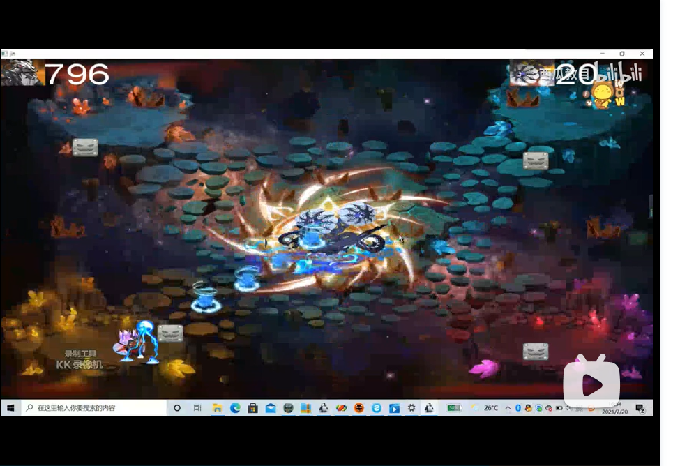Screen dimensions: 680x466
Task: Maximize the jin game window
Action: click(x=622, y=54)
